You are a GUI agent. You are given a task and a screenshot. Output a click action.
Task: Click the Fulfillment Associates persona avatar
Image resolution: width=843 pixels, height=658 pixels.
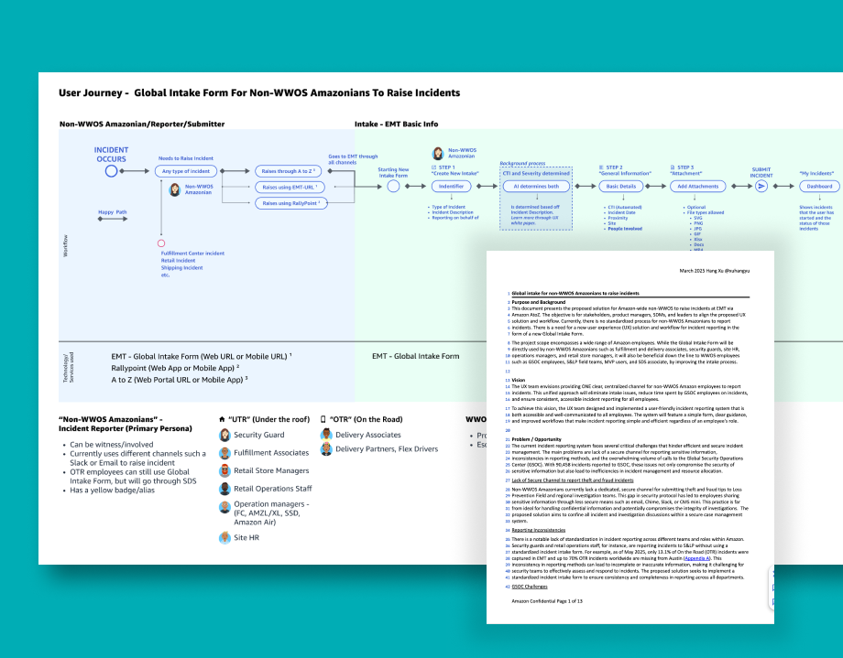tap(224, 453)
